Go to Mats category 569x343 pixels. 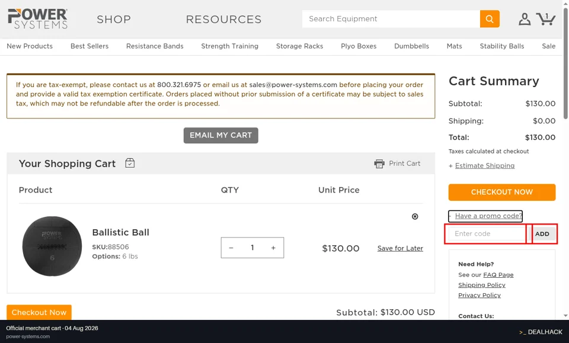pos(455,46)
